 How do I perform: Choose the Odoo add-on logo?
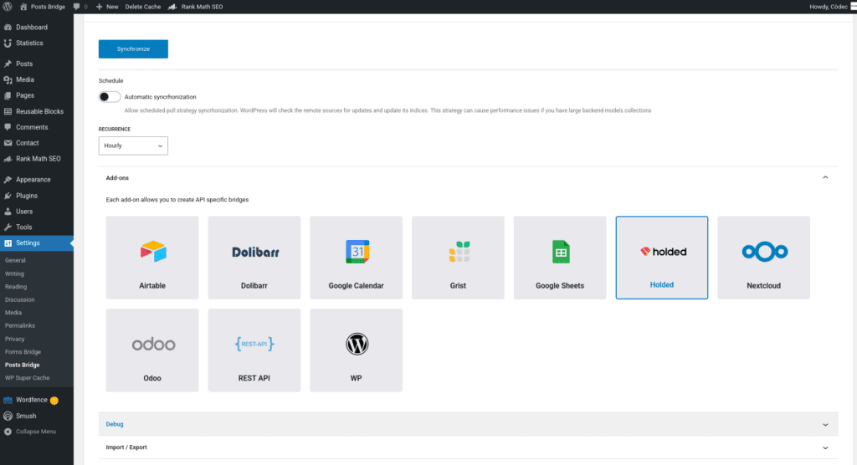tap(152, 344)
